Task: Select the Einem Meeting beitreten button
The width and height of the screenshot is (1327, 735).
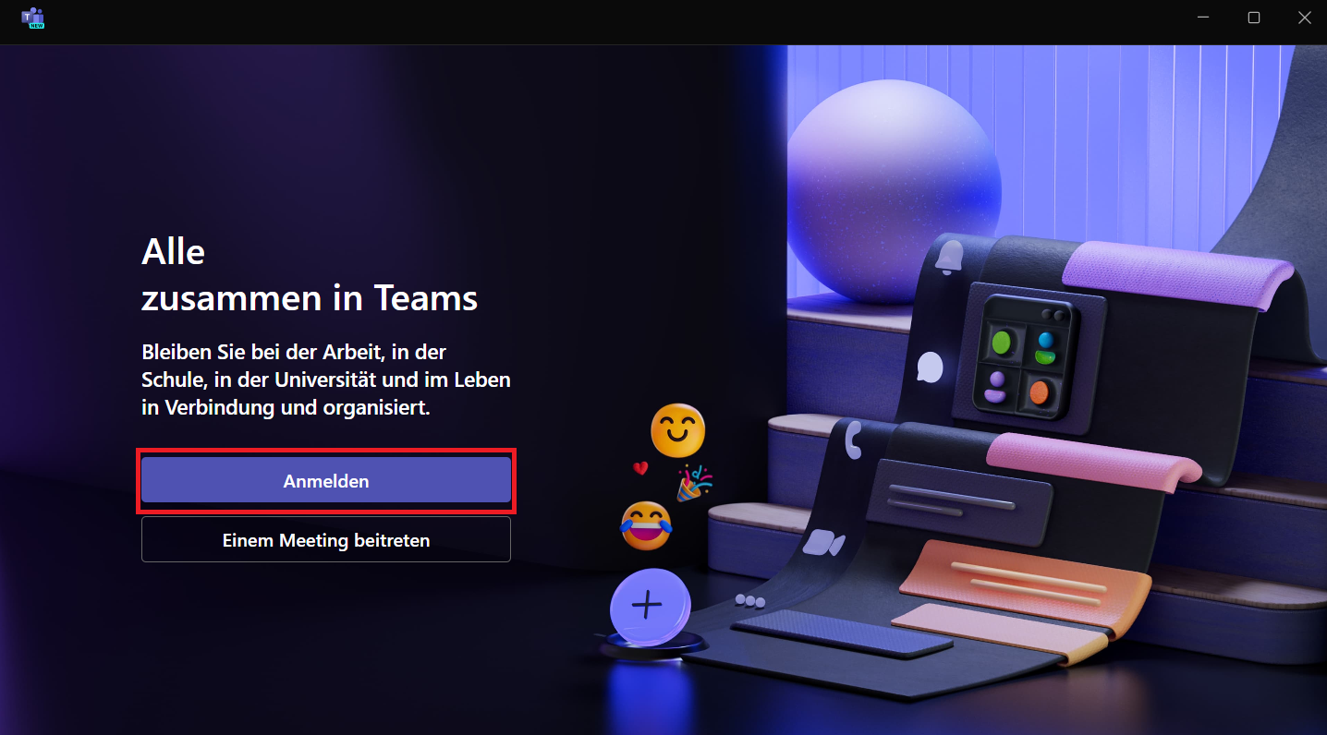Action: point(326,539)
